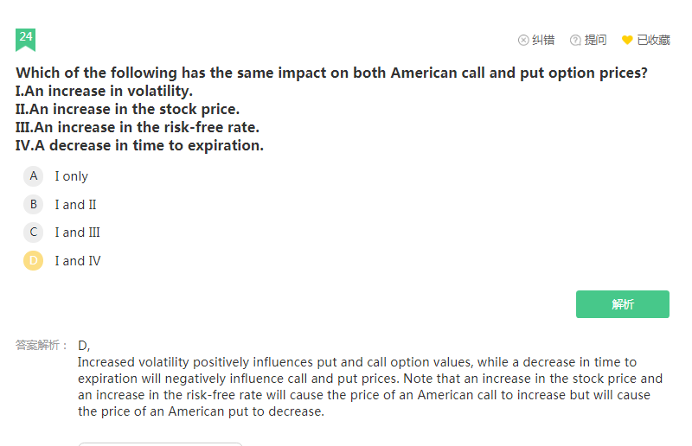Choose option C radio circle
The image size is (692, 446).
click(x=34, y=233)
